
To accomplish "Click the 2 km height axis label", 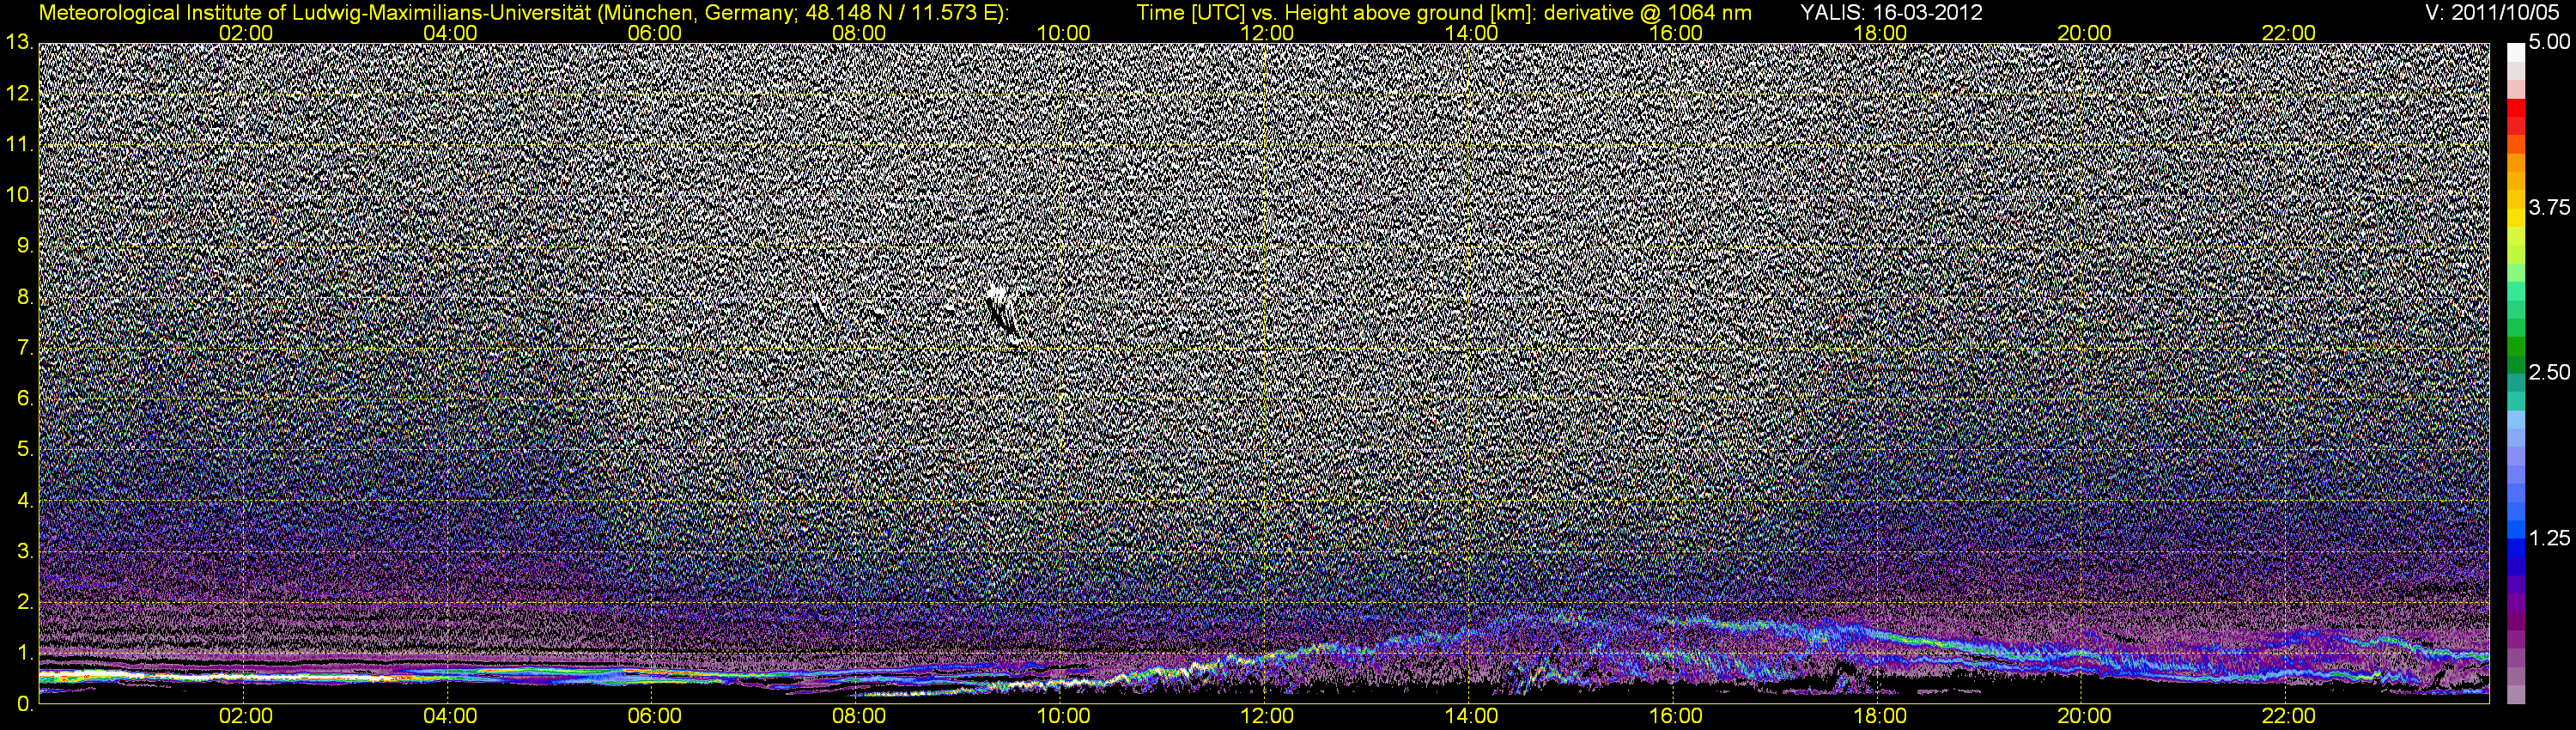I will (24, 602).
